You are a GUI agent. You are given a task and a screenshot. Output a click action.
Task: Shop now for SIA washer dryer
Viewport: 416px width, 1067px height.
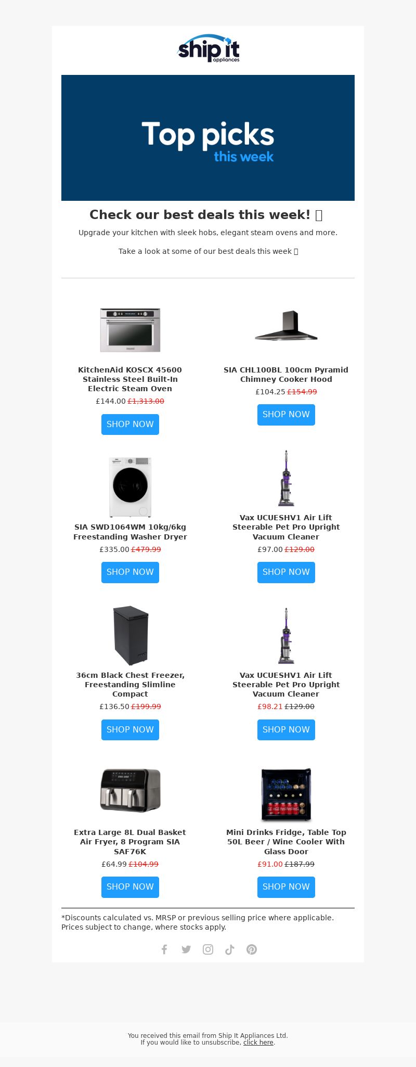coord(130,572)
